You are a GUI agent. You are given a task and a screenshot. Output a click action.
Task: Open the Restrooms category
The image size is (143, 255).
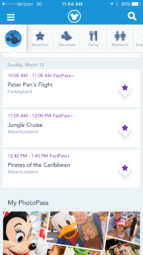coord(120,39)
